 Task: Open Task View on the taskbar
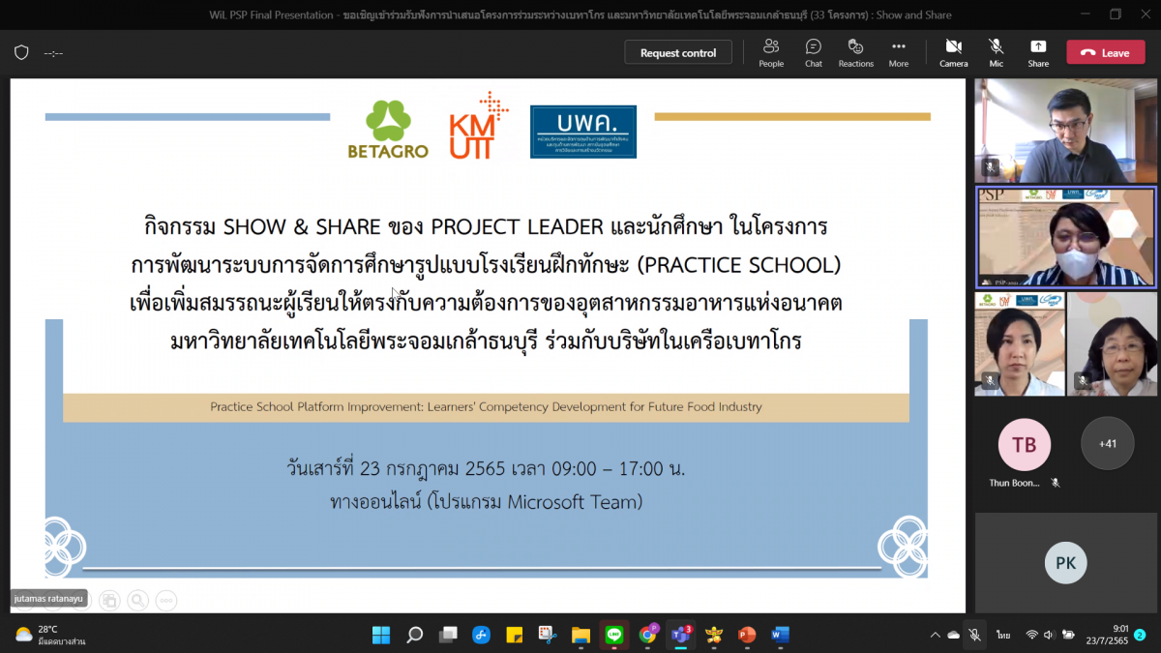(448, 635)
